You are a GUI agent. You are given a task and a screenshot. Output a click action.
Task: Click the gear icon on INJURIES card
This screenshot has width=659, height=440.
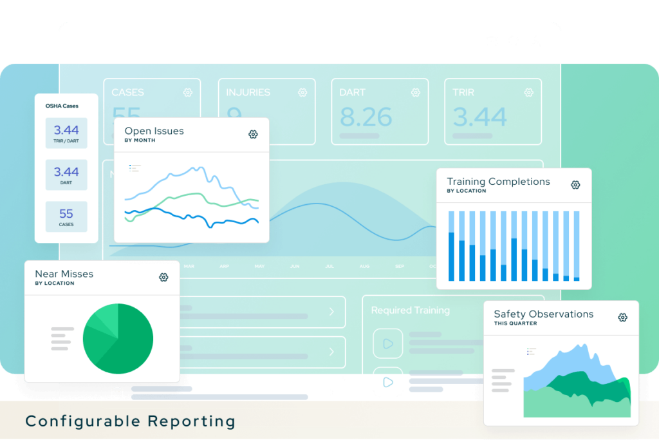pyautogui.click(x=302, y=93)
